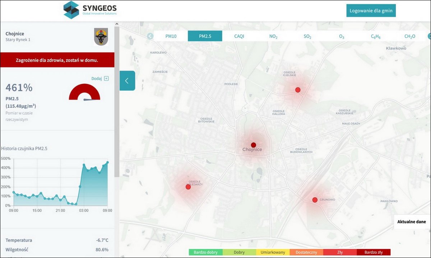The height and width of the screenshot is (258, 431).
Task: Open the O3 ozone tab
Action: pyautogui.click(x=342, y=36)
